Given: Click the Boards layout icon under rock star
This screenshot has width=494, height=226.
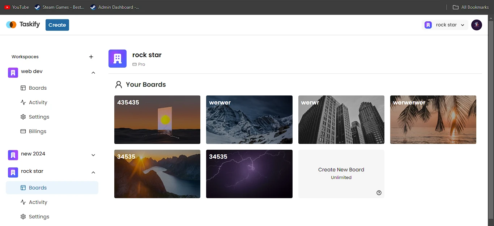Looking at the screenshot, I should [x=23, y=188].
